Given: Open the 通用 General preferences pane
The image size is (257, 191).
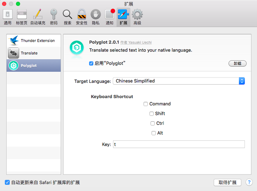Looking at the screenshot, I should [7, 17].
